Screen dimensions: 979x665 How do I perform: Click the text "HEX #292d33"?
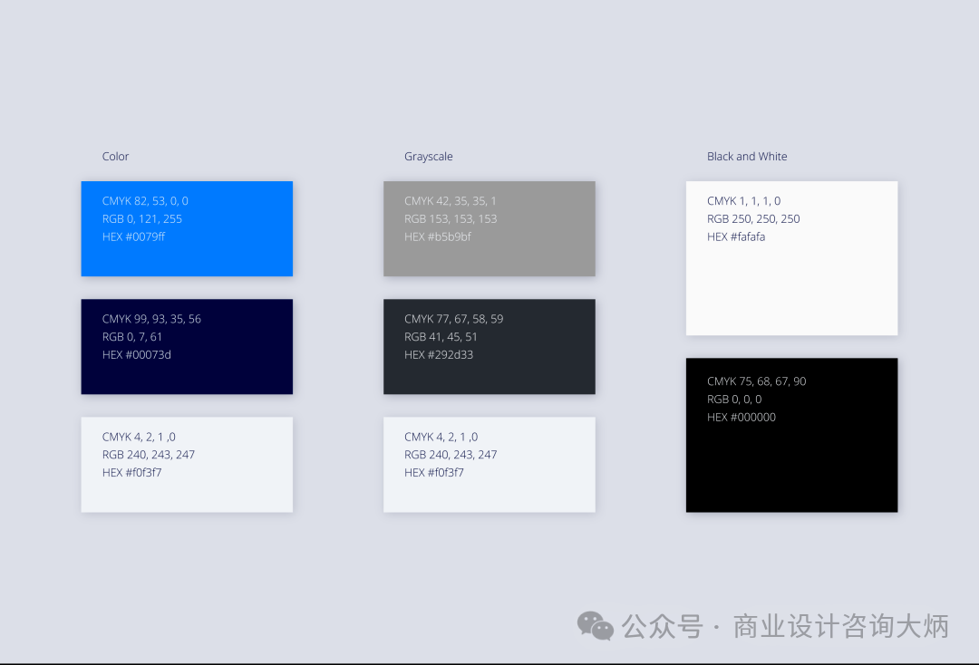[439, 354]
